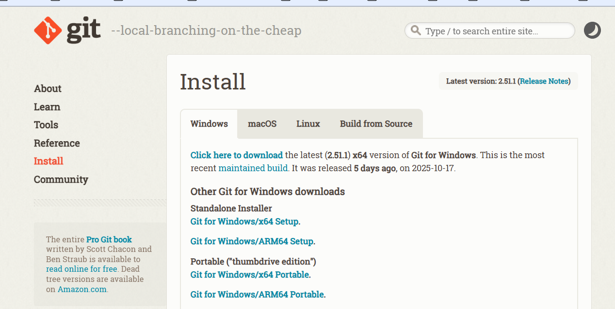Screen dimensions: 615x309
Task: Download Git for Windows/x64 Setup
Action: (244, 221)
